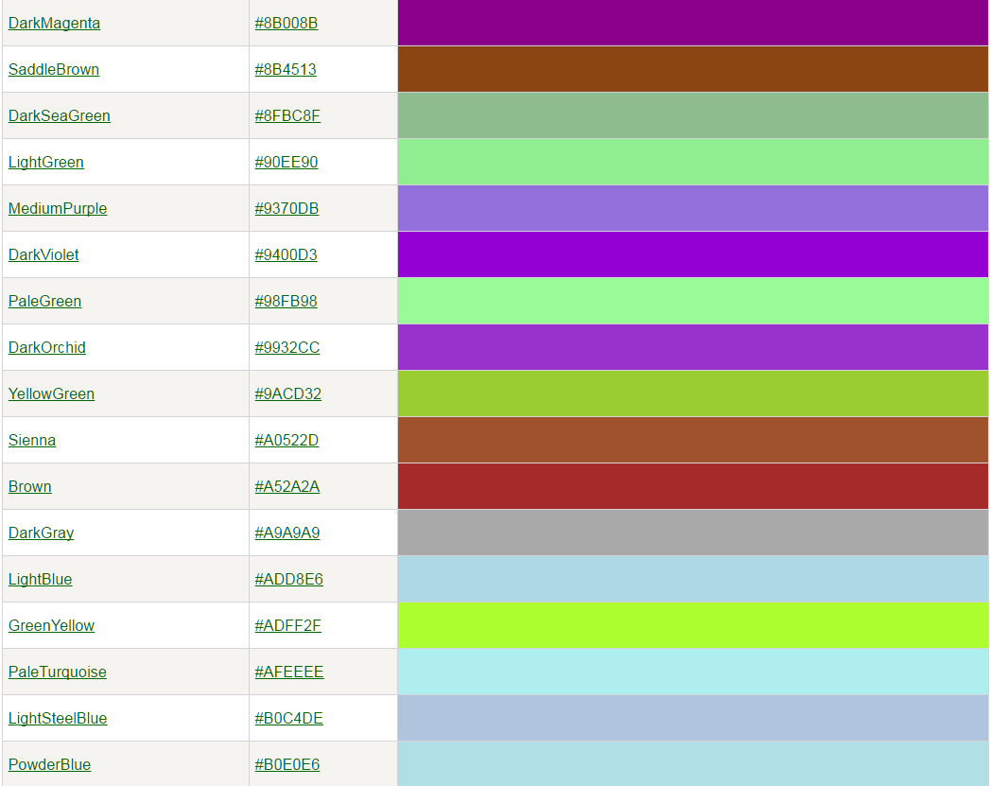This screenshot has height=786, width=990.
Task: Select the GreenYellow color swatch bar
Action: (x=692, y=625)
